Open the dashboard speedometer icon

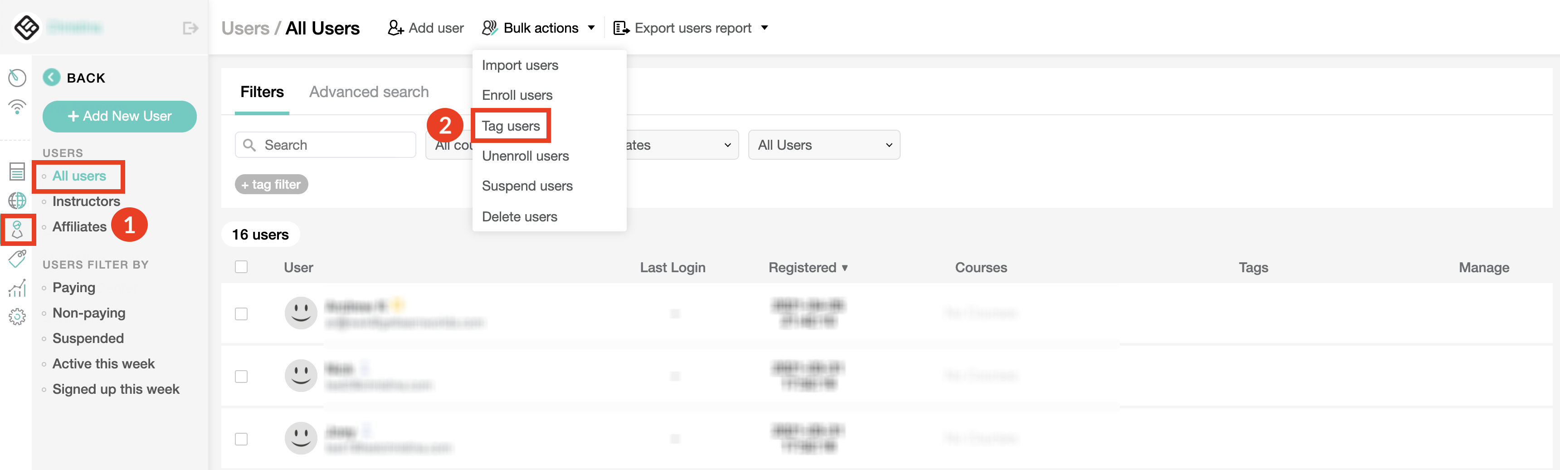(x=17, y=78)
